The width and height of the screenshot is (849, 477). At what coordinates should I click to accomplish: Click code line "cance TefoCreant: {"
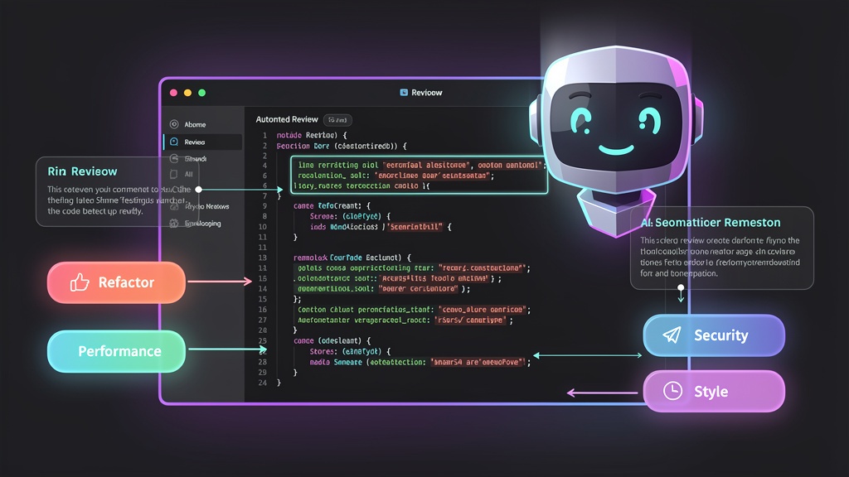(332, 206)
